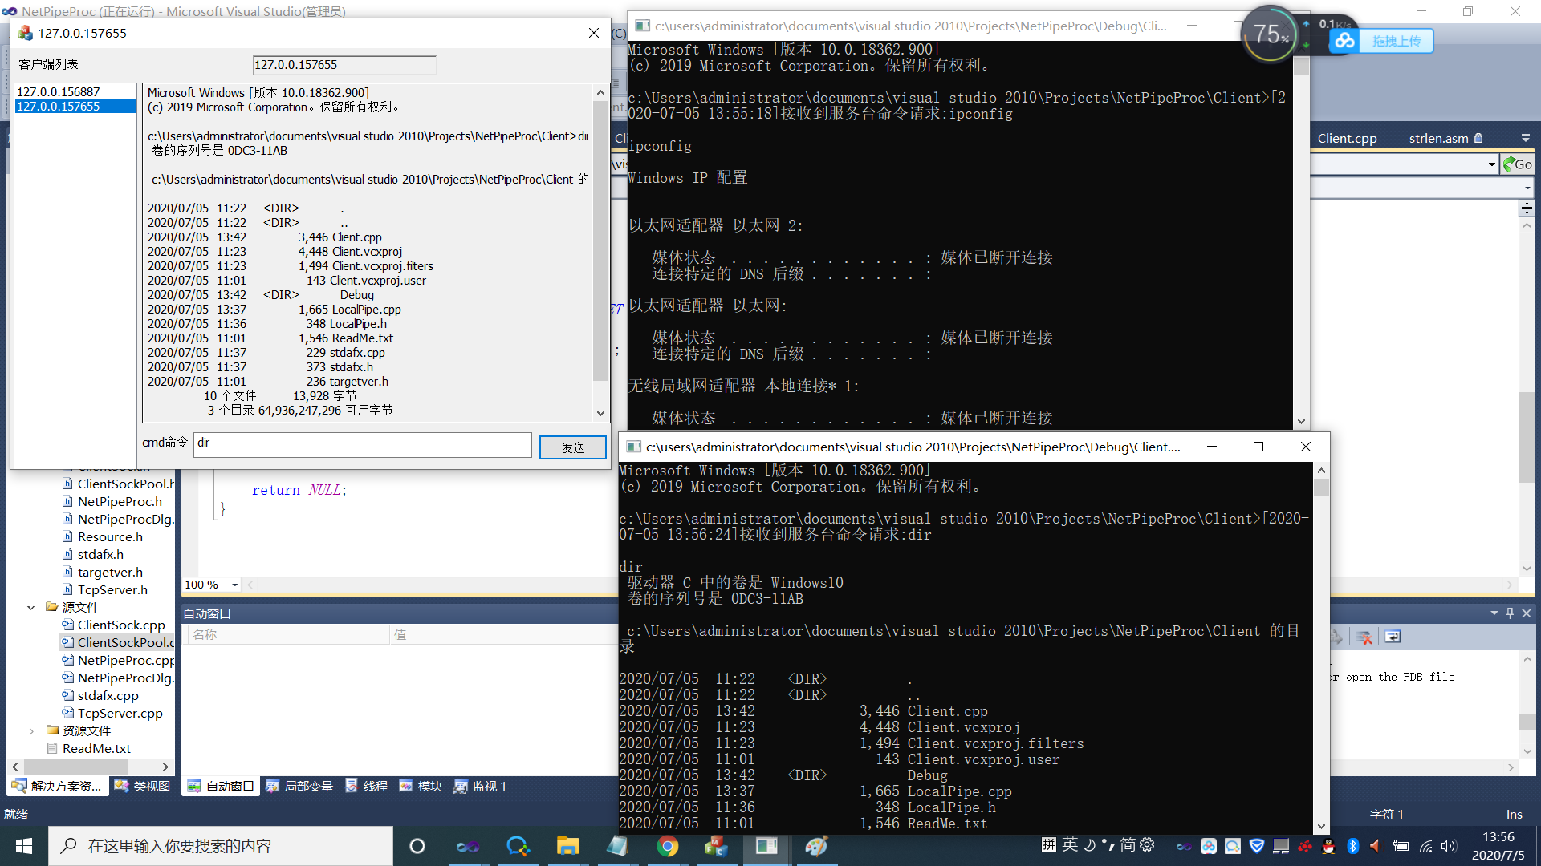Switch to the 局部变量 tab

(x=299, y=786)
